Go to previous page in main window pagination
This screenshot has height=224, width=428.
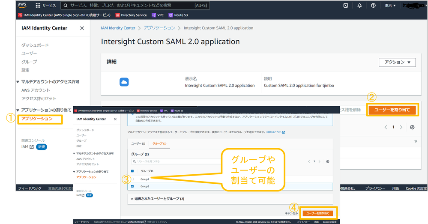point(386,127)
